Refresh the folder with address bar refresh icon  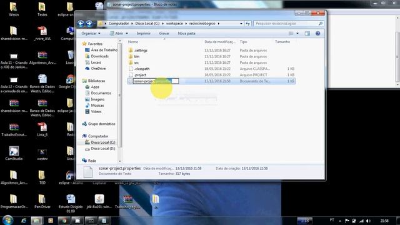[x=247, y=24]
